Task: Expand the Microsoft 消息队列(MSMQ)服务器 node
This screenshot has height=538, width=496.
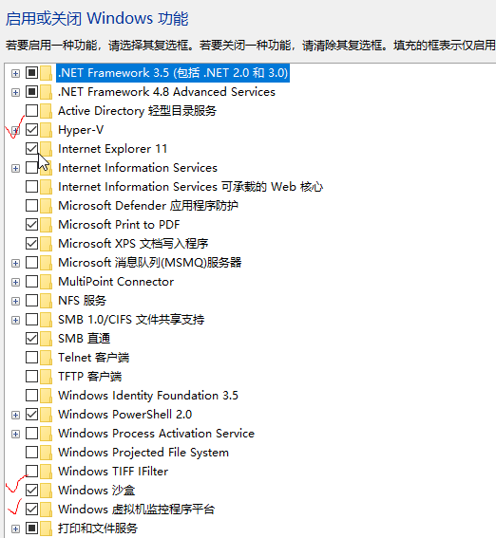Action: pyautogui.click(x=15, y=263)
